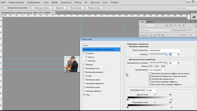Image resolution: width=197 pixels, height=111 pixels.
Task: Enable the Наложение узора checkbox
Action: tap(84, 87)
